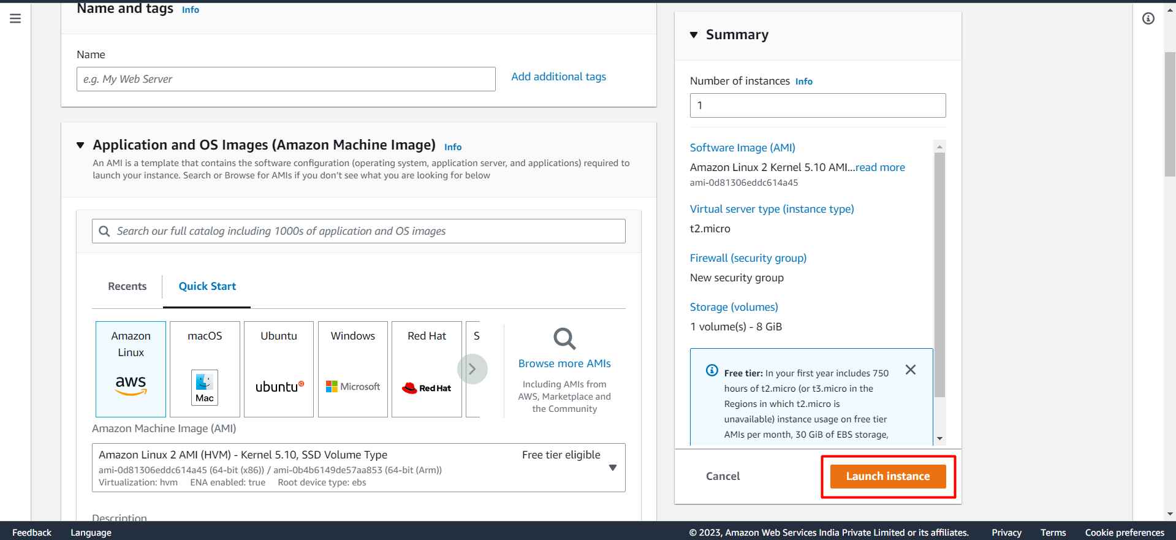Dismiss the Free tier notice
The image size is (1176, 540).
pos(911,370)
